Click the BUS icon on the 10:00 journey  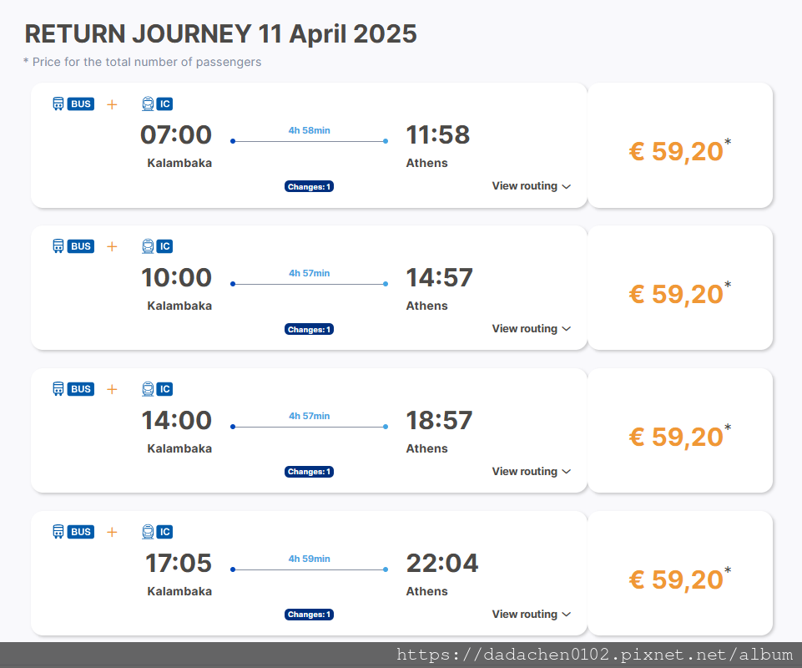click(x=73, y=246)
